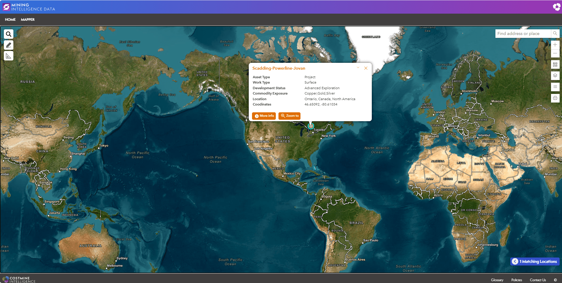This screenshot has width=562, height=283.
Task: Open the legend list icon
Action: [555, 87]
